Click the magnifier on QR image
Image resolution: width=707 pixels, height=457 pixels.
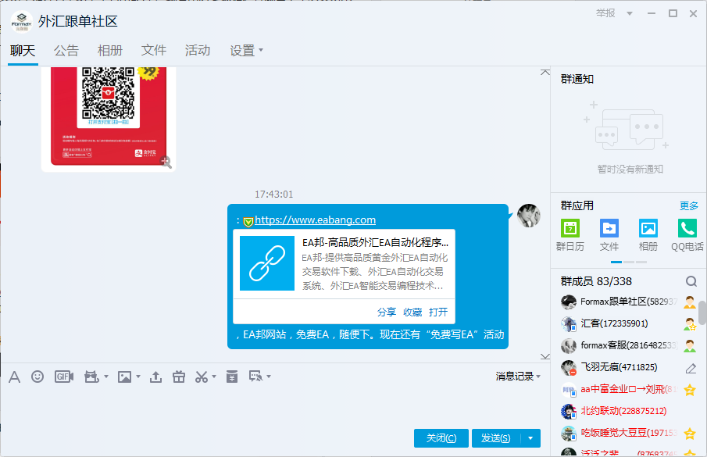point(166,162)
